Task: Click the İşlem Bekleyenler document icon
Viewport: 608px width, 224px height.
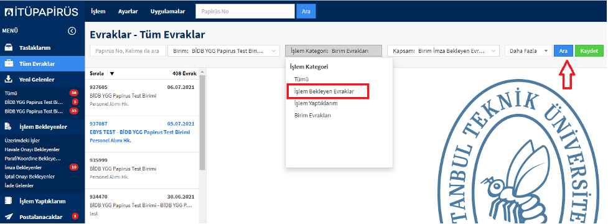Action: point(8,126)
